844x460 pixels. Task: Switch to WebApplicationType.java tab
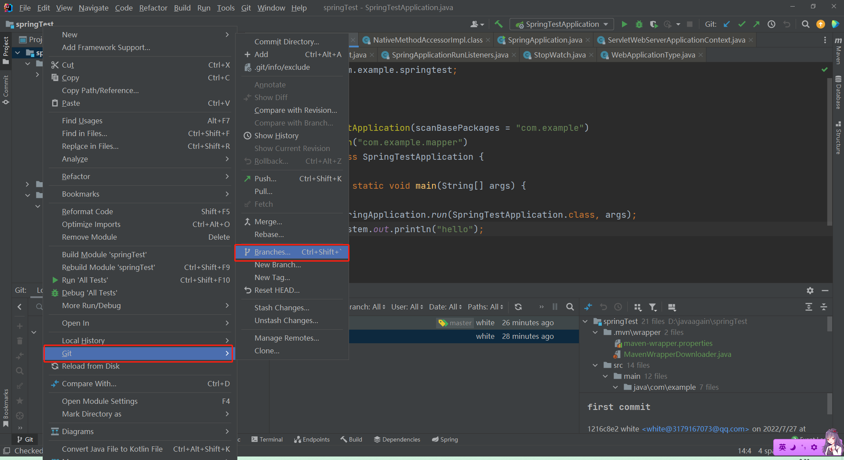[653, 55]
